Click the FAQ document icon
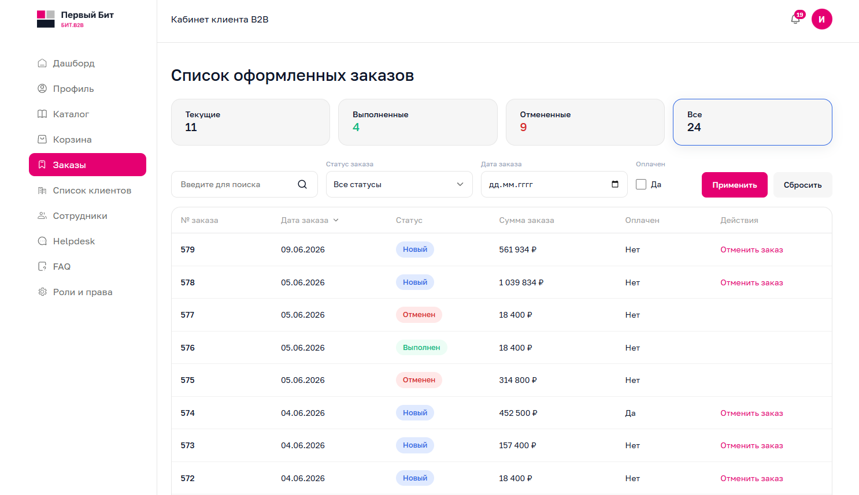Image resolution: width=859 pixels, height=495 pixels. point(42,267)
